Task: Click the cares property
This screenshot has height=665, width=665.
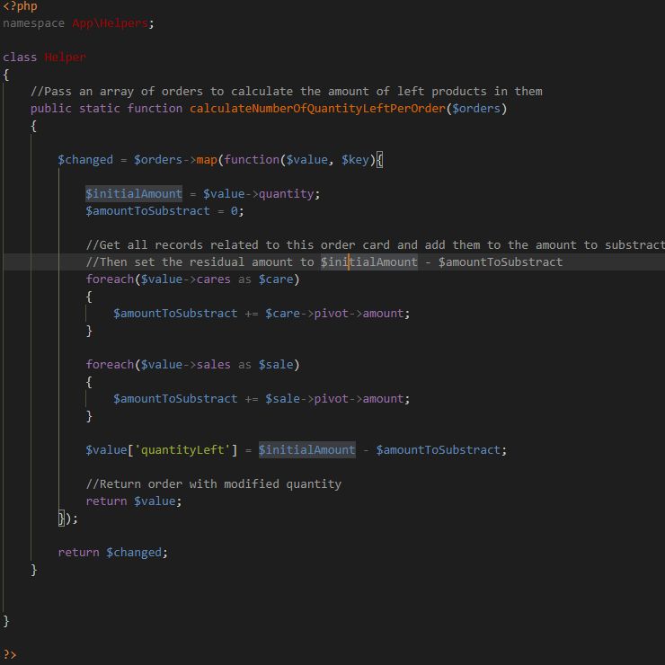Action: tap(213, 279)
